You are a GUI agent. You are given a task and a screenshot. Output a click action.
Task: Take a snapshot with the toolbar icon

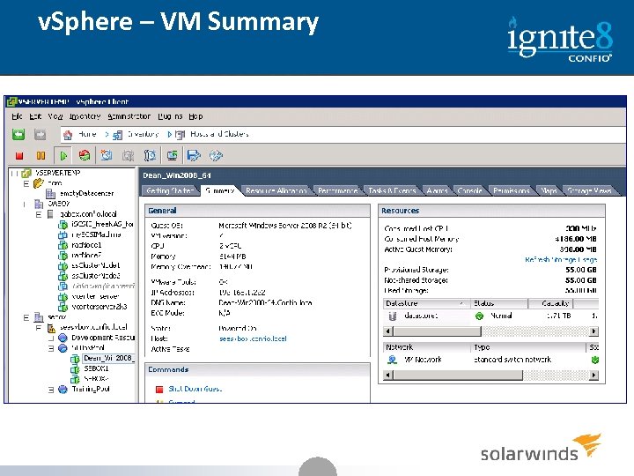pyautogui.click(x=107, y=155)
